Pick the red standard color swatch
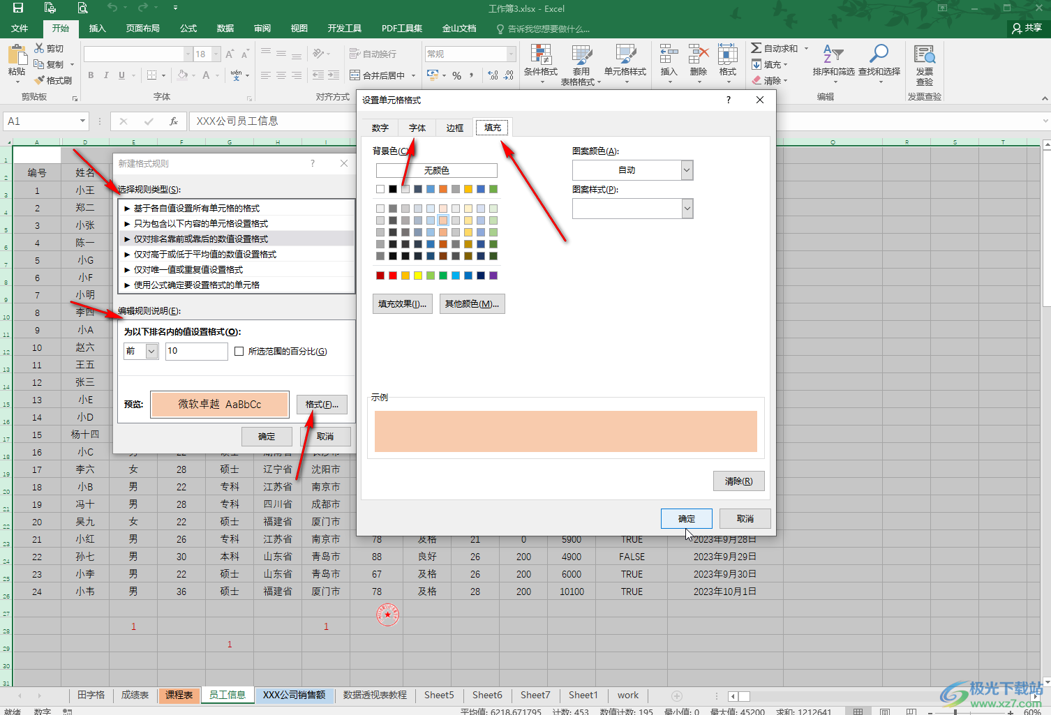Viewport: 1051px width, 715px height. coord(393,276)
